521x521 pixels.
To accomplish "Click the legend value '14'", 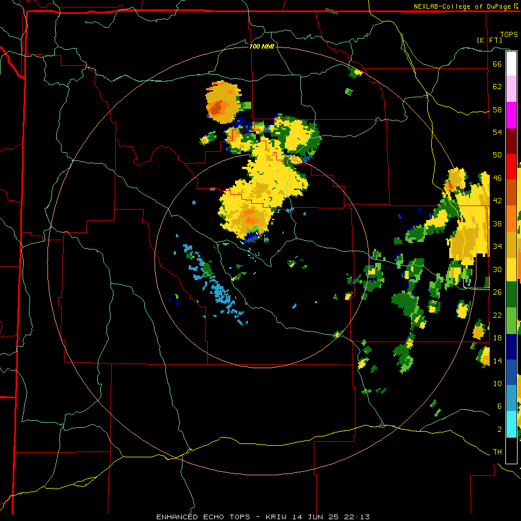I will point(497,361).
